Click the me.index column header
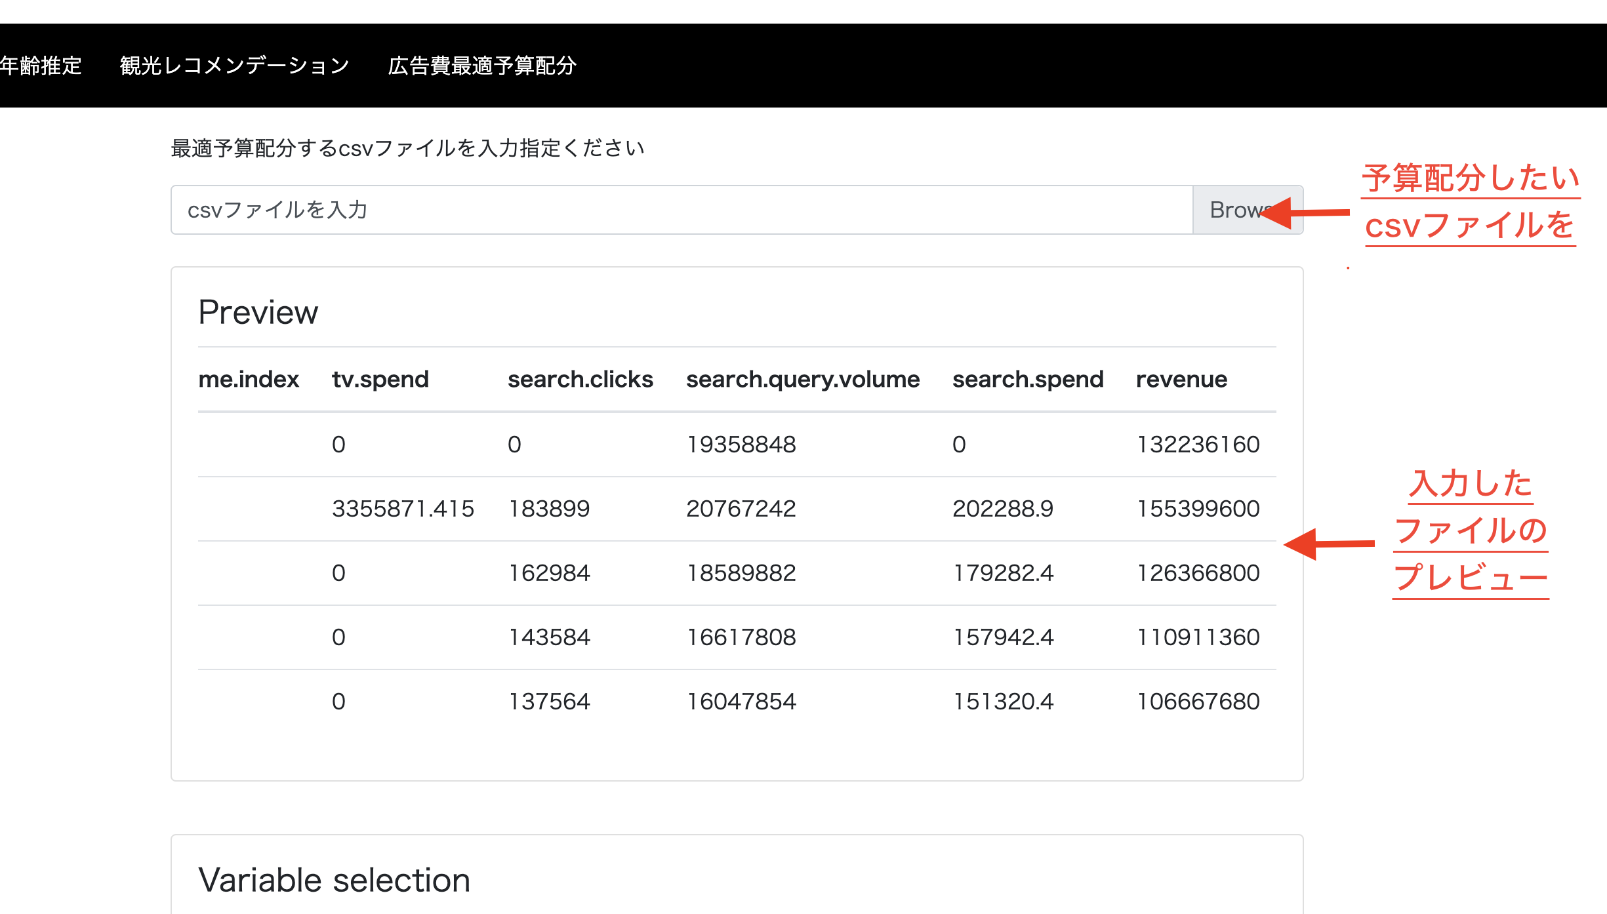 (249, 379)
